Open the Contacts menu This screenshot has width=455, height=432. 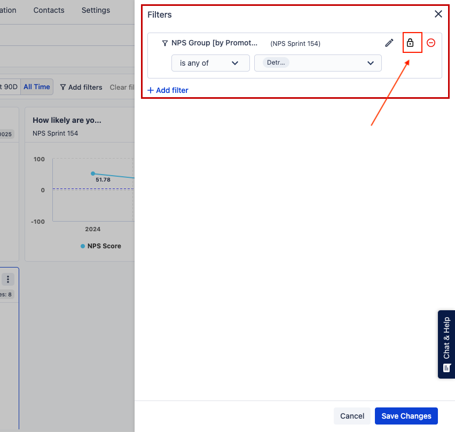click(49, 10)
